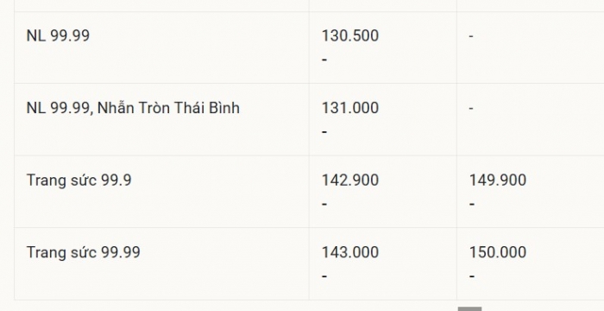
Task: Click the 150.000 price value
Action: (x=498, y=252)
